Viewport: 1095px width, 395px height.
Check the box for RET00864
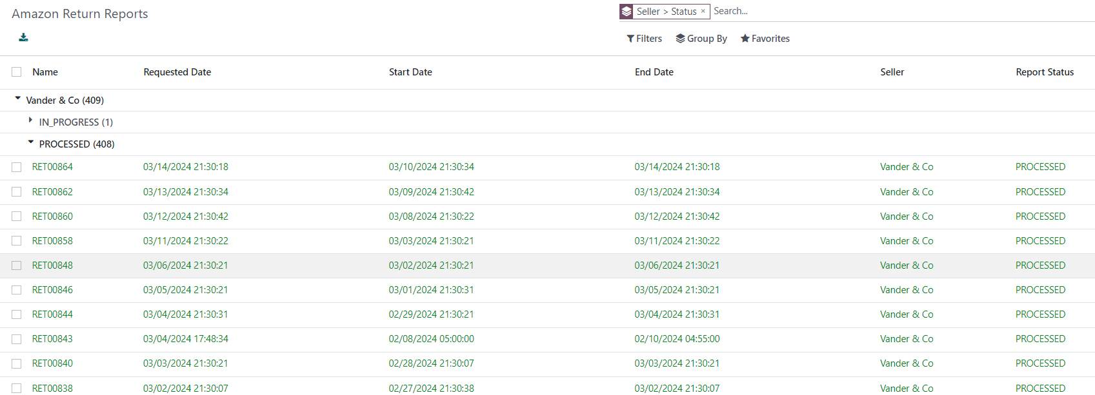[x=17, y=167]
